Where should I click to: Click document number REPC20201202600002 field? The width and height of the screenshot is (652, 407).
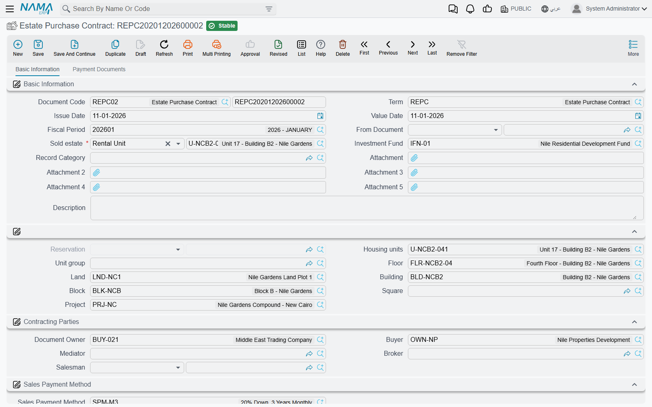point(279,102)
